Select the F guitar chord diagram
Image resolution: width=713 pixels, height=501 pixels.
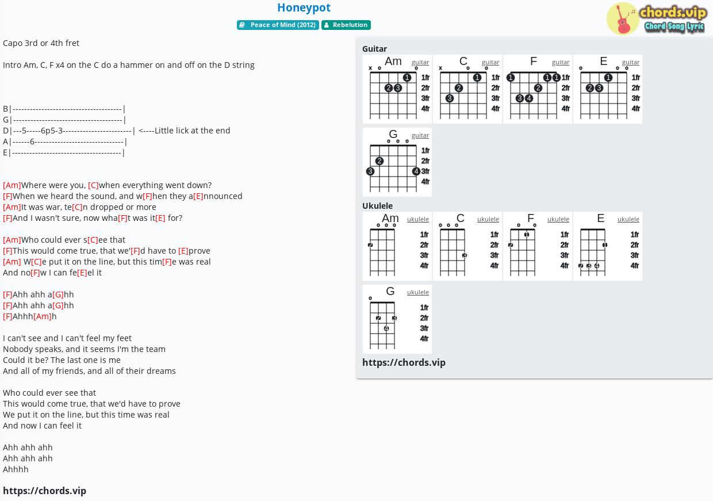pyautogui.click(x=538, y=89)
